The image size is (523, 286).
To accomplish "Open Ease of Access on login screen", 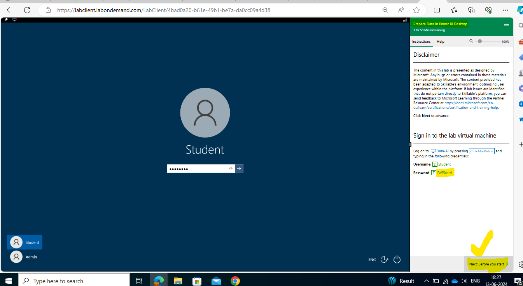I will tap(385, 259).
